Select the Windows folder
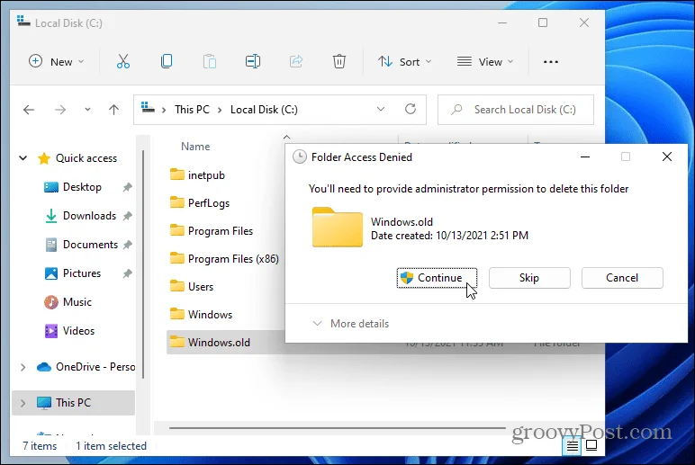The width and height of the screenshot is (695, 465). [210, 315]
